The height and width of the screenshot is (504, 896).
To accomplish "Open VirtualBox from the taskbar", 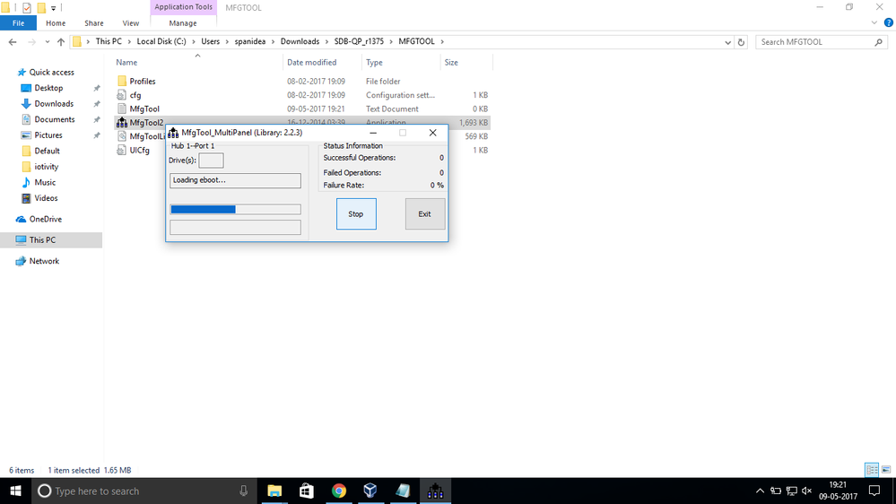I will click(x=370, y=491).
